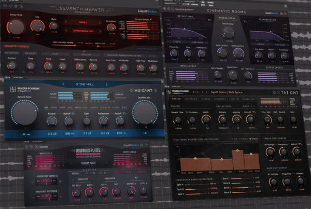311x209 pixels.
Task: Toggle the Pre-delay checkbox in Cinematic Rooms Reverberation
Action: pos(253,49)
